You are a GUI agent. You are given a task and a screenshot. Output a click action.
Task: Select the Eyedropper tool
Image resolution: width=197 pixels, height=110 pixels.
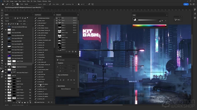pyautogui.click(x=2, y=26)
